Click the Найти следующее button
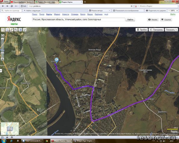This screenshot has width=179, height=143. pos(32,10)
